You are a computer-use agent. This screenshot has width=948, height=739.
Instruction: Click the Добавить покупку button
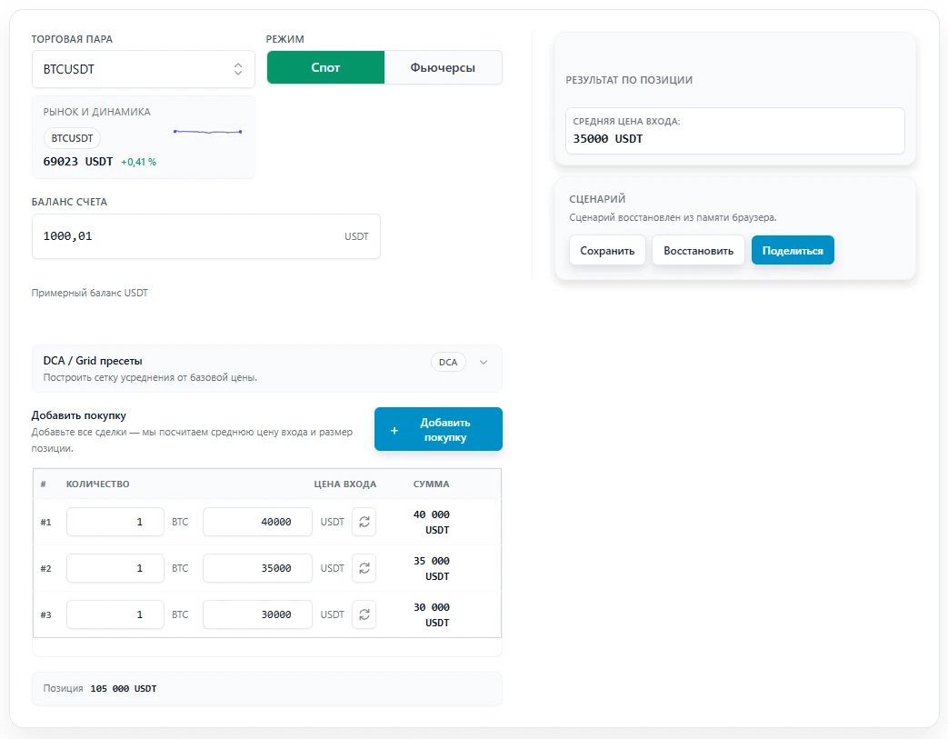[x=438, y=429]
